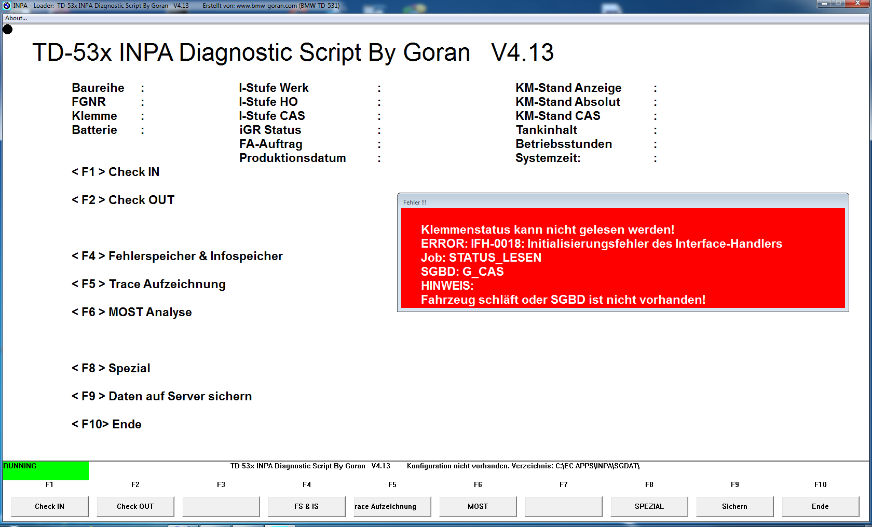Click the Check IN button
This screenshot has height=527, width=872.
tap(50, 506)
